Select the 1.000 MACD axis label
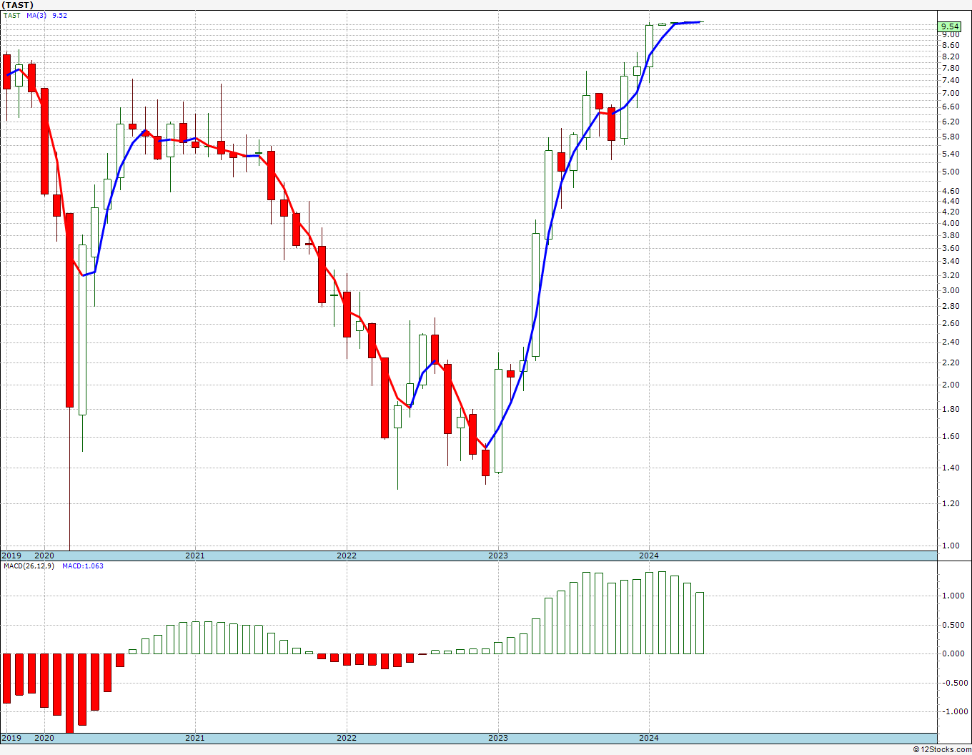 pyautogui.click(x=952, y=596)
